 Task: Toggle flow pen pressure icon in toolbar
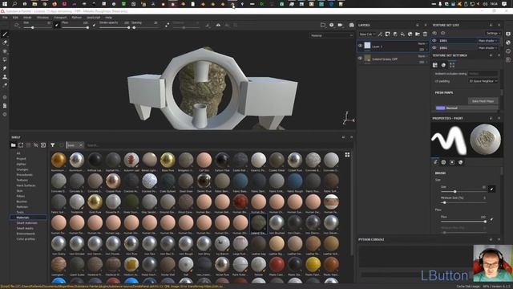click(x=94, y=25)
